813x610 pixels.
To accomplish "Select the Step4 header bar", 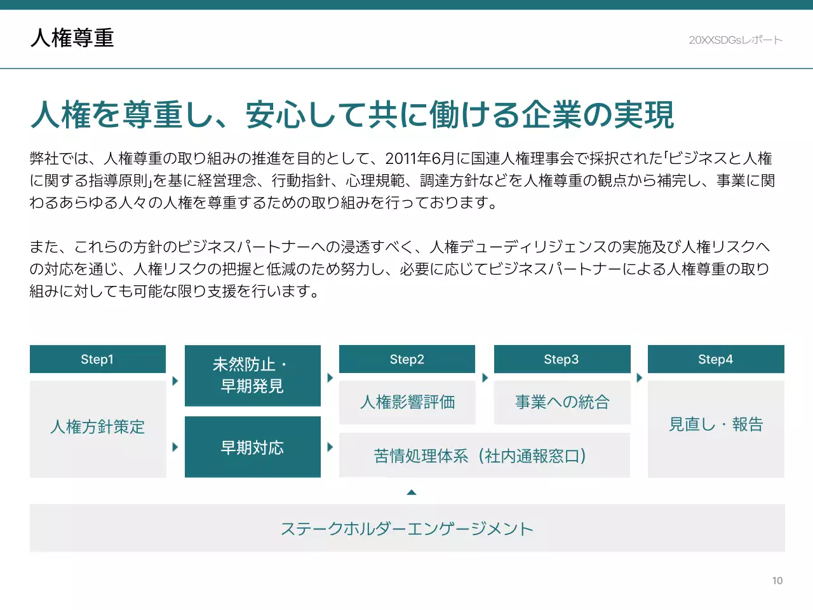I will tap(715, 359).
